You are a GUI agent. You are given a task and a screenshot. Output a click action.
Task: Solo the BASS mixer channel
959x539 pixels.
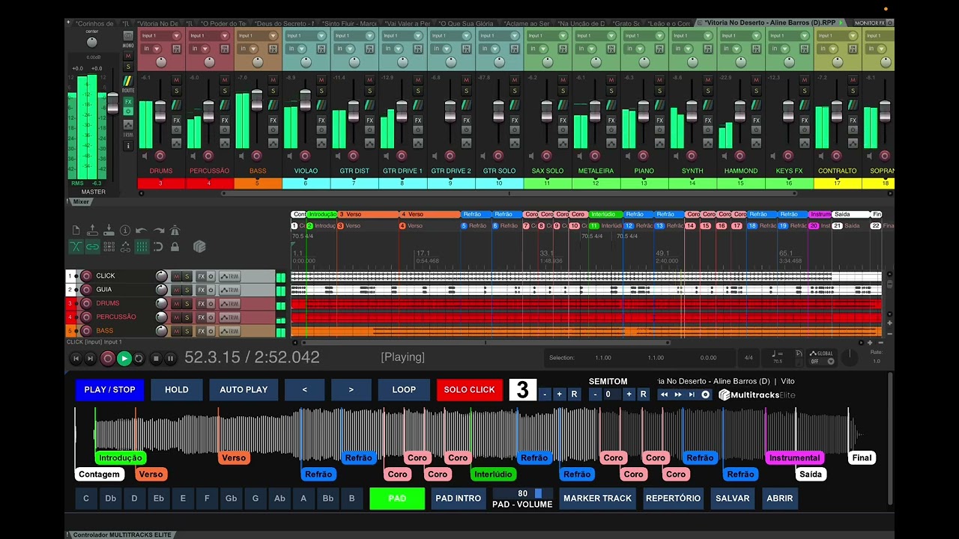tap(273, 91)
